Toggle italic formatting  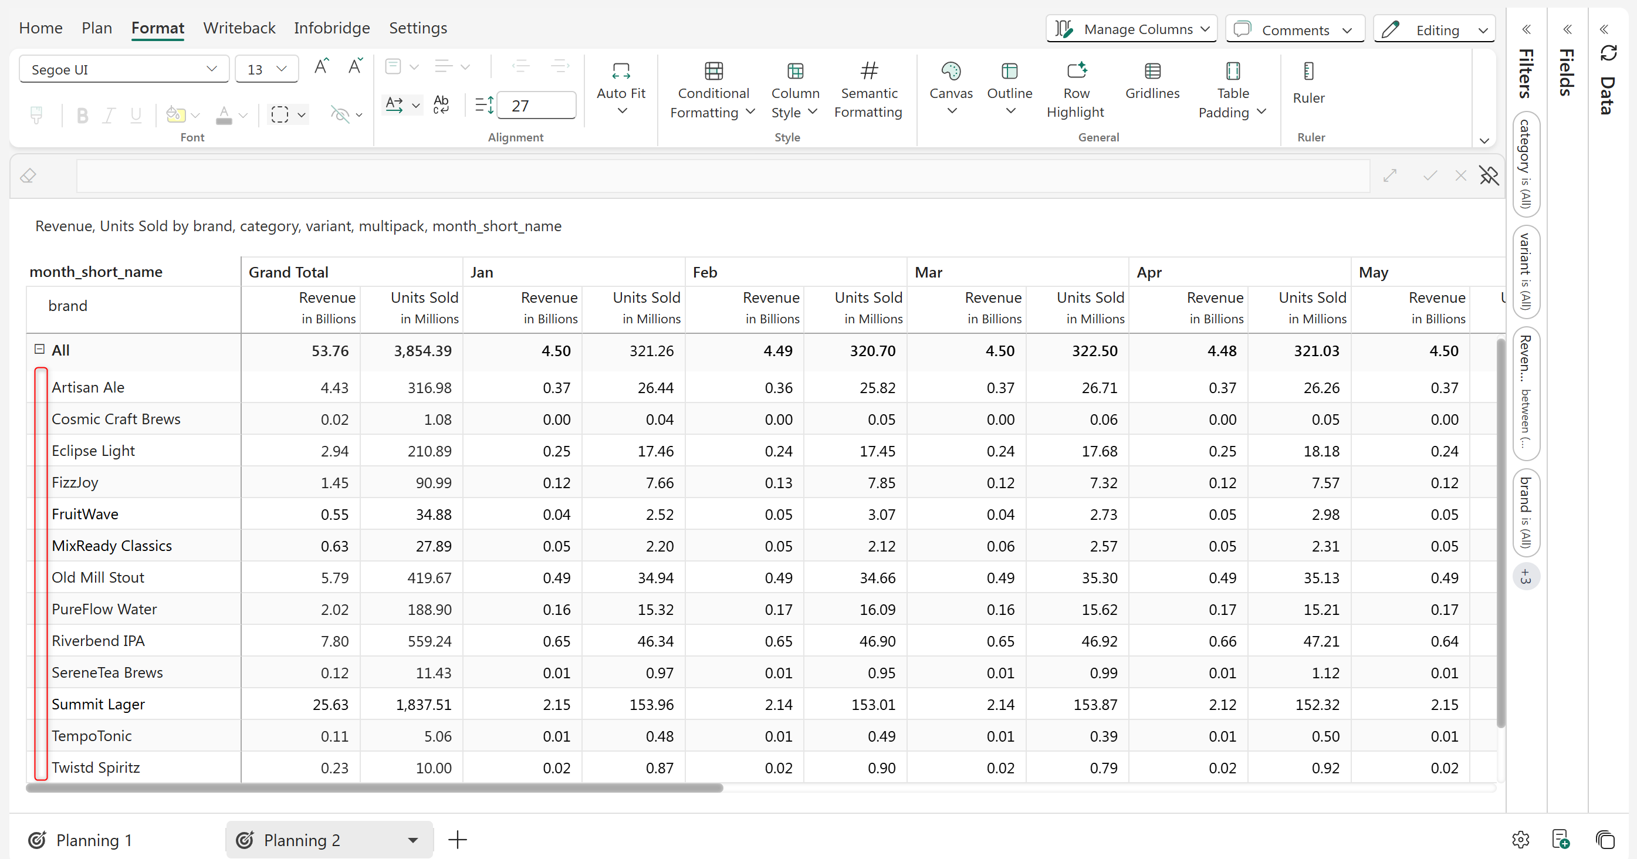(109, 116)
